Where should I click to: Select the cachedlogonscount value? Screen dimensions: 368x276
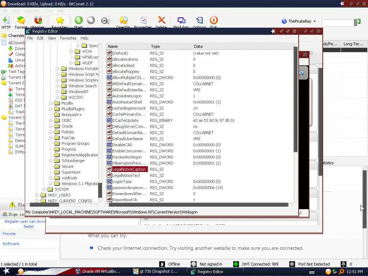coord(129,108)
